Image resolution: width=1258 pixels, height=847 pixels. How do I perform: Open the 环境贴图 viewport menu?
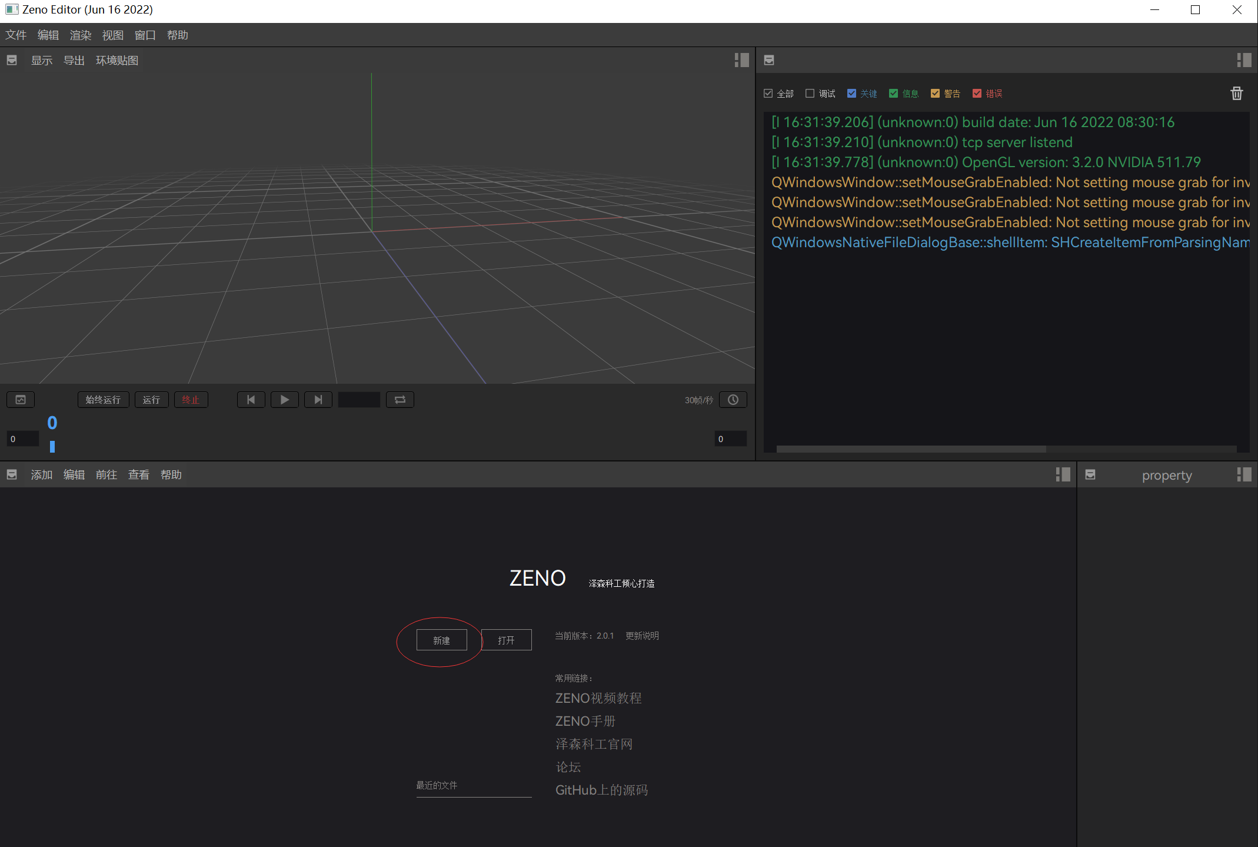(x=117, y=61)
